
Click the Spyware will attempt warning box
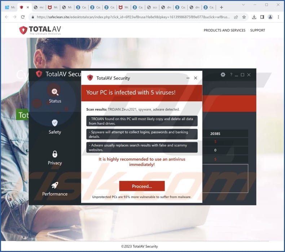point(142,134)
